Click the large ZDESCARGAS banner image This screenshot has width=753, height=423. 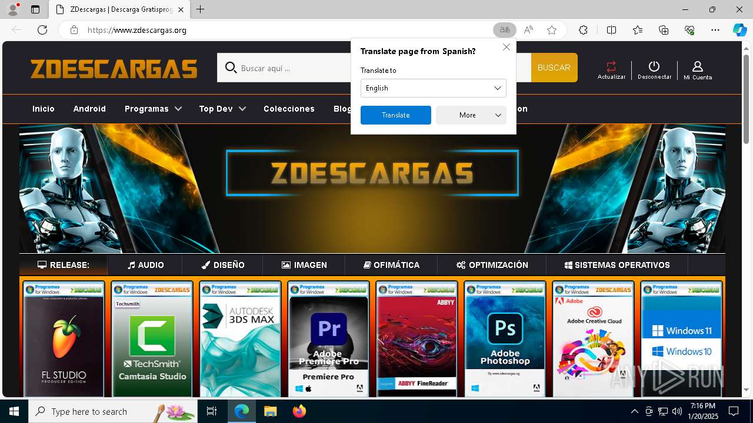(372, 189)
